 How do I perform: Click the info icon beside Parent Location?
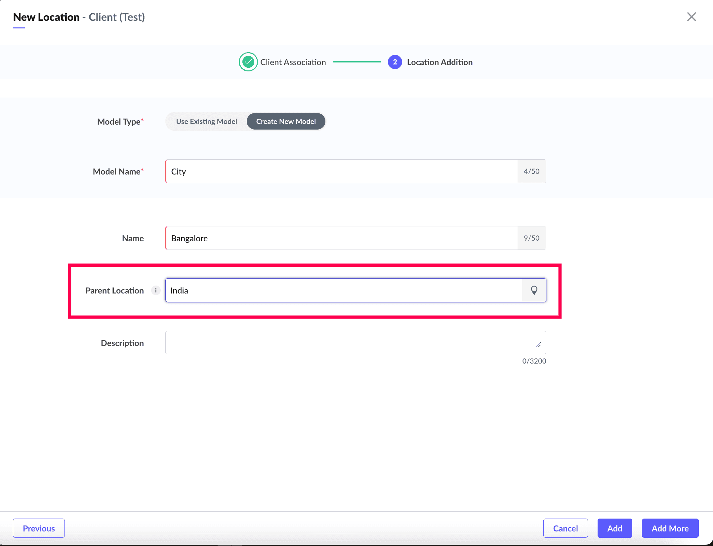pos(156,290)
